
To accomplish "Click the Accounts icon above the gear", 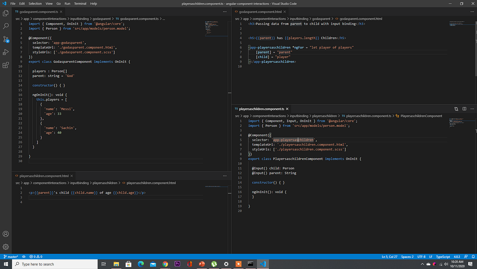I will 6,234.
